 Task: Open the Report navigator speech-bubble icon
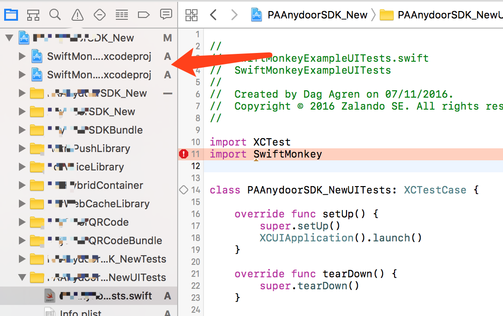click(166, 14)
